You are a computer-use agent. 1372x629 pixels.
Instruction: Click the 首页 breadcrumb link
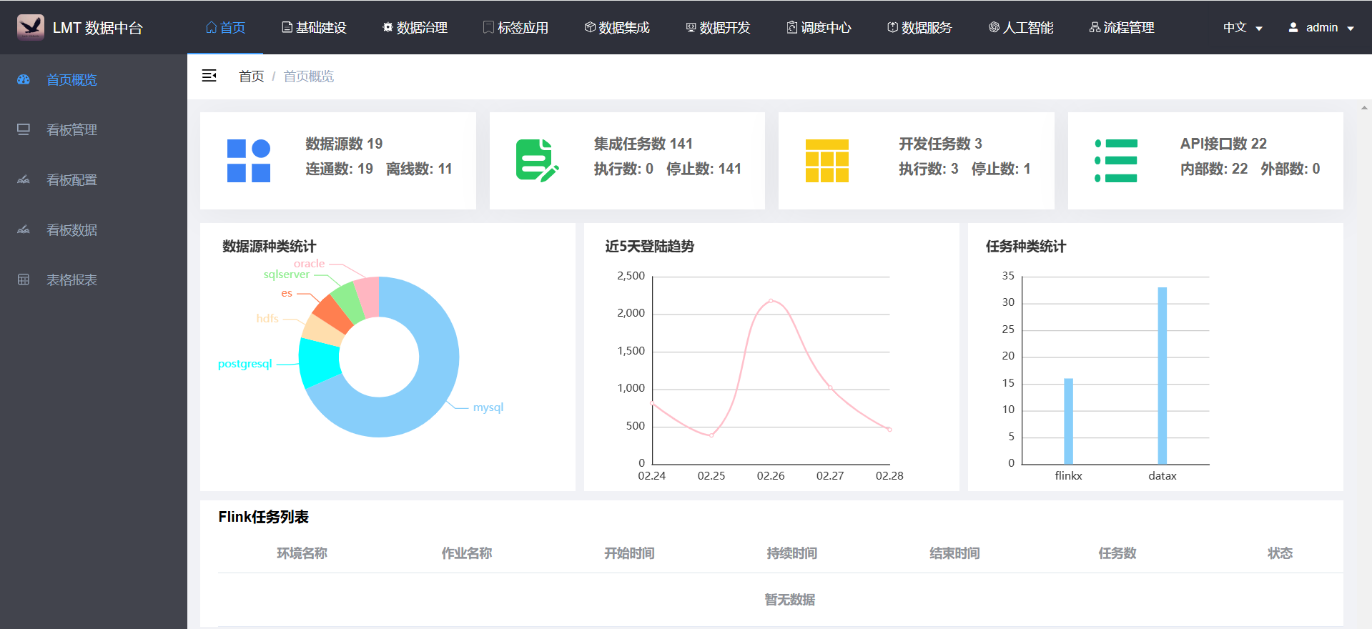tap(251, 76)
